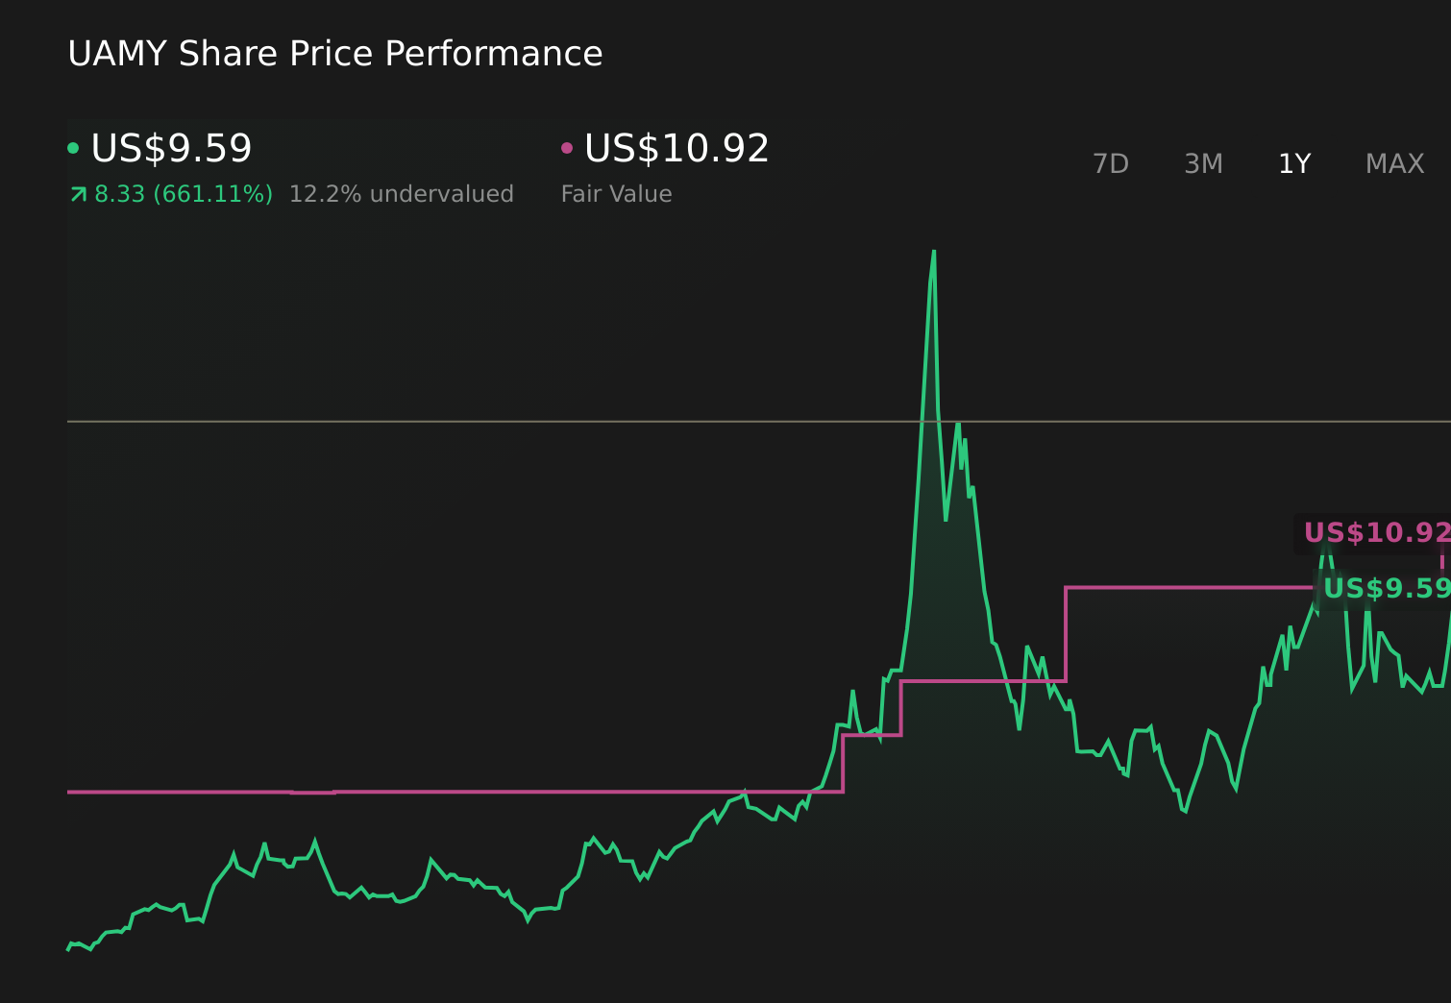The height and width of the screenshot is (1003, 1451).
Task: Select the US$9.59 chart price flag
Action: pos(1387,589)
